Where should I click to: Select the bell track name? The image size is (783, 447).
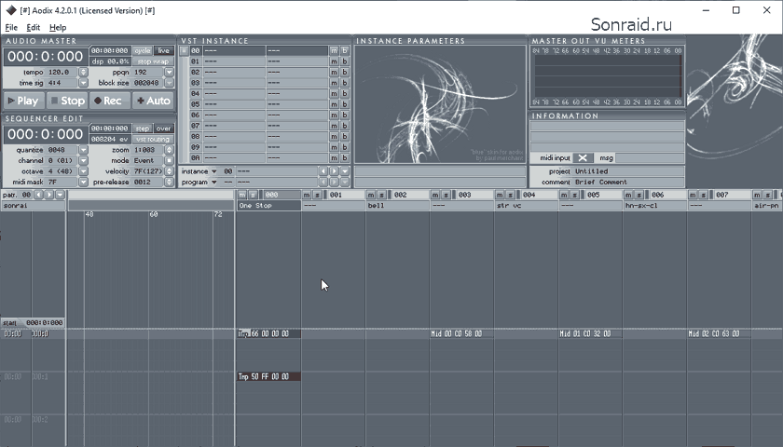pos(398,206)
